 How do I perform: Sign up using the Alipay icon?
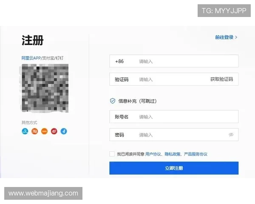point(25,131)
